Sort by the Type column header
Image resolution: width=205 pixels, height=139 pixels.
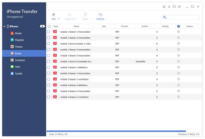(55, 26)
